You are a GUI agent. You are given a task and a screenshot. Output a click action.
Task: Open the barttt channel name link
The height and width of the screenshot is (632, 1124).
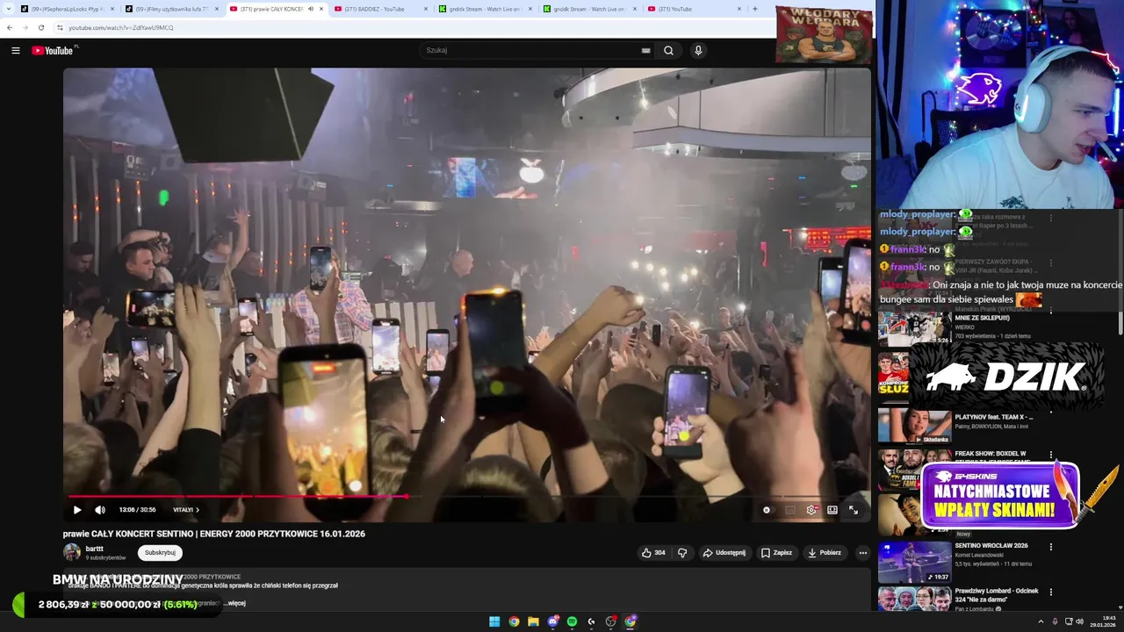pos(95,549)
